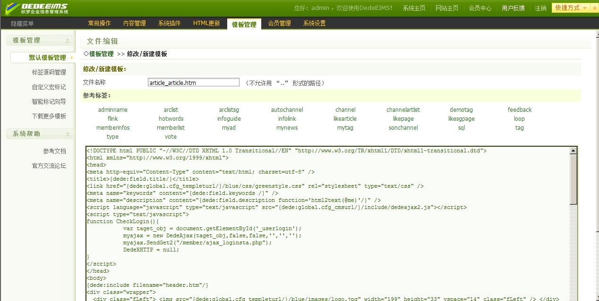Click the arclist reference tag

click(x=171, y=110)
